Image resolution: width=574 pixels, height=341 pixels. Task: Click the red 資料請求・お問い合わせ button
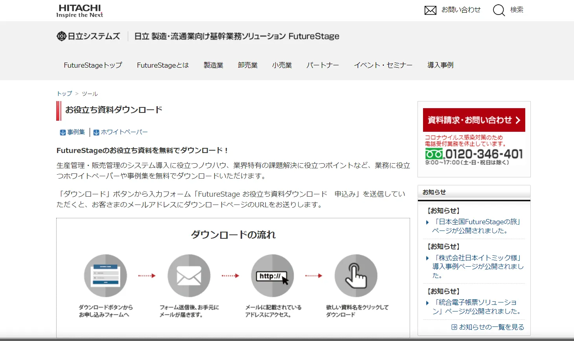pos(474,120)
